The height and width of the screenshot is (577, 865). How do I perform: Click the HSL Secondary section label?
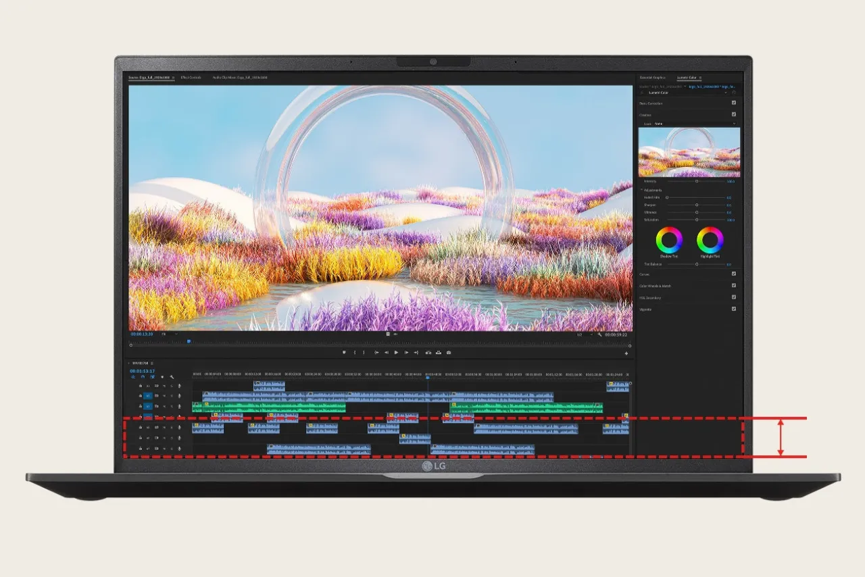coord(650,298)
